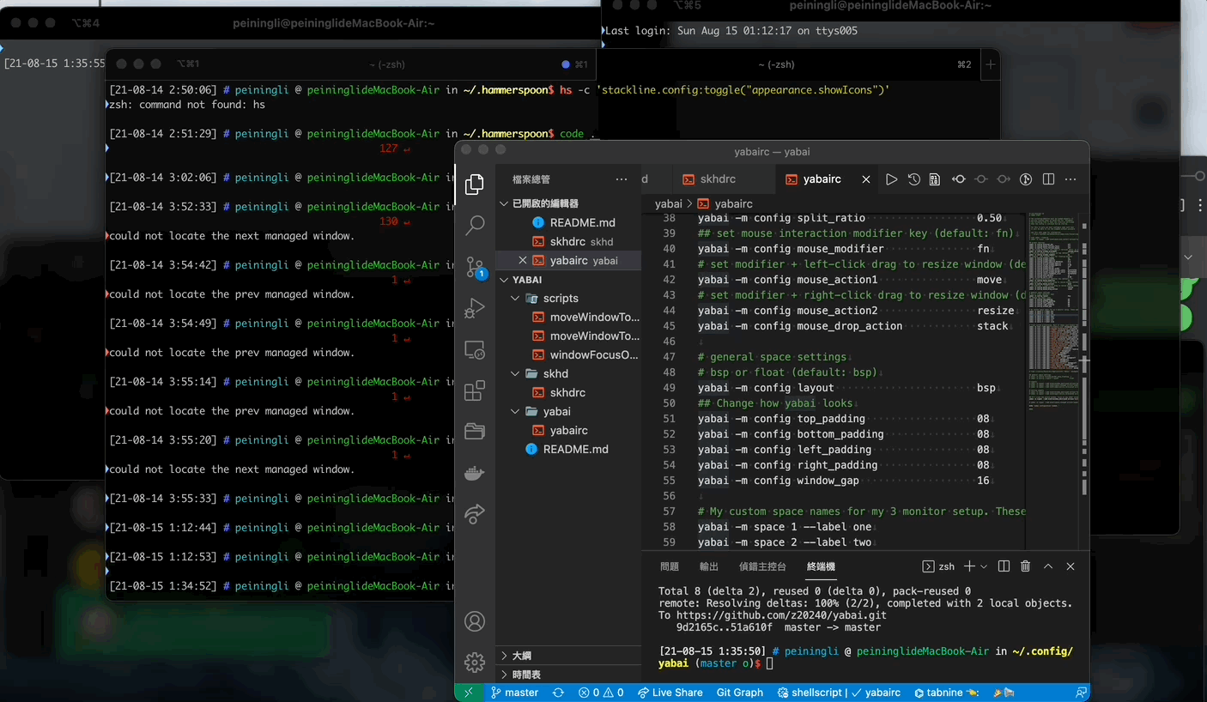Open the Manage gear icon in activity bar
Screen dimensions: 1207x702
[x=475, y=662]
